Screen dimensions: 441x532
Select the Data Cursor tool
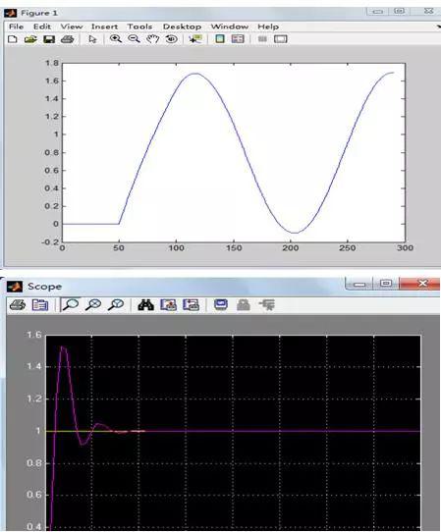click(x=195, y=39)
